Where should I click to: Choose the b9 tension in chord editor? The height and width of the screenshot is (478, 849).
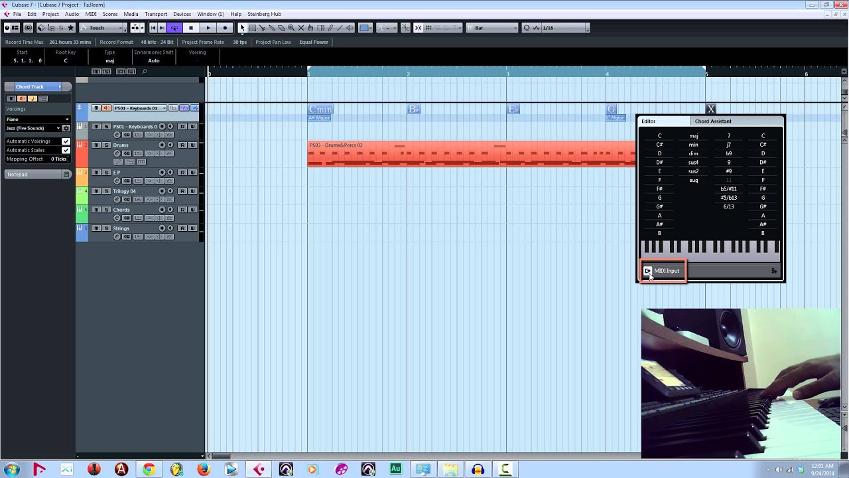click(x=728, y=153)
